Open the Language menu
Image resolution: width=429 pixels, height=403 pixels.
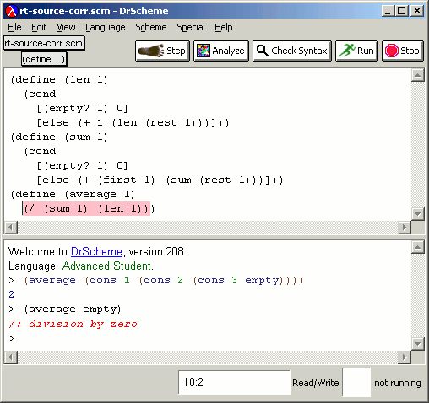(106, 27)
